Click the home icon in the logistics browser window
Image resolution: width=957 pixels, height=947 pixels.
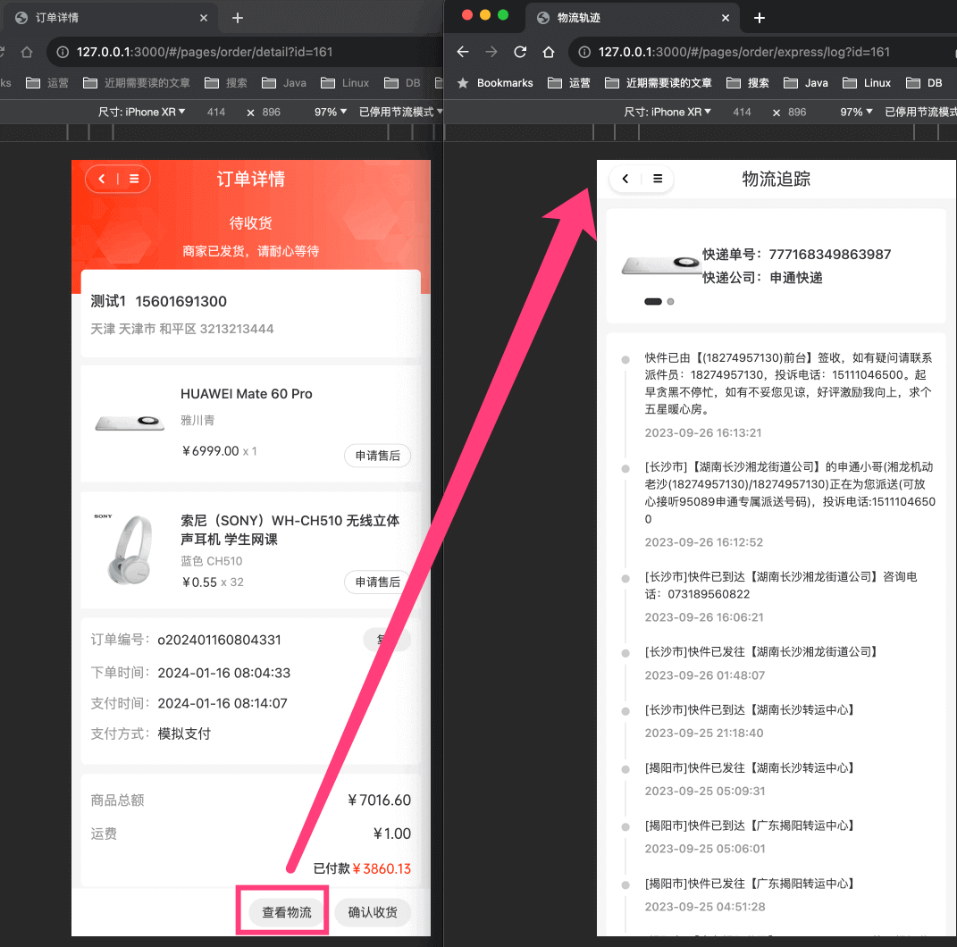click(x=548, y=52)
